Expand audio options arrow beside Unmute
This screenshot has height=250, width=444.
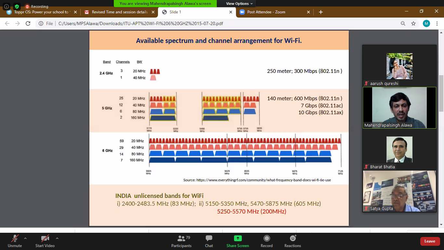click(25, 238)
